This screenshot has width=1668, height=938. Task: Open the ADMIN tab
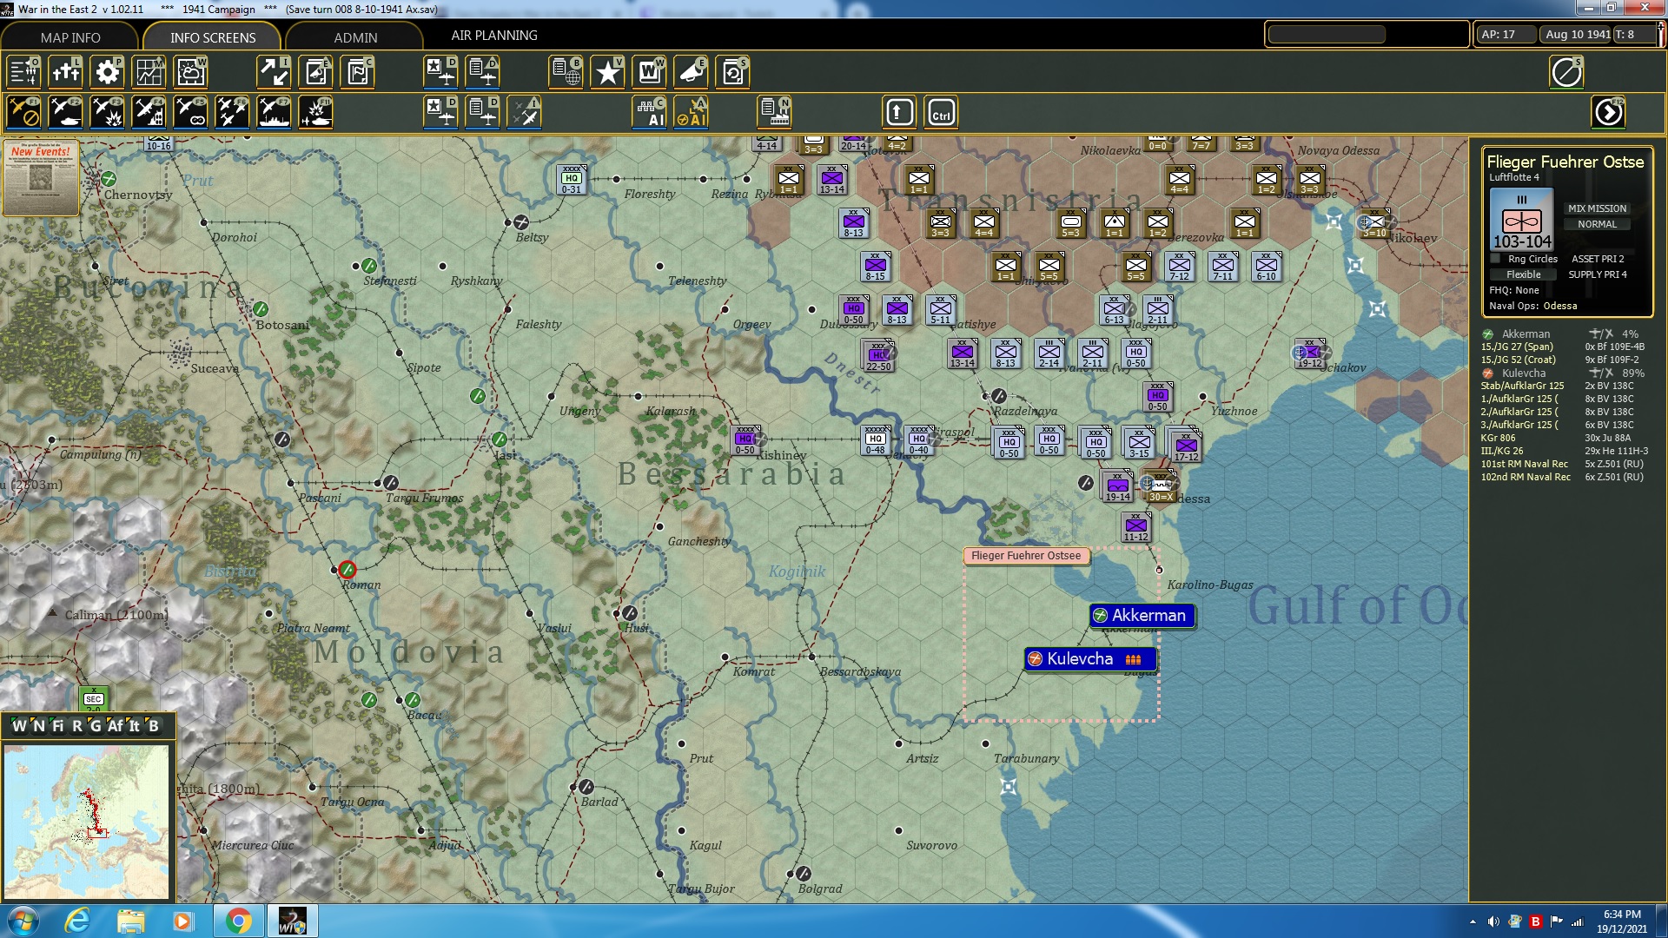click(x=355, y=37)
